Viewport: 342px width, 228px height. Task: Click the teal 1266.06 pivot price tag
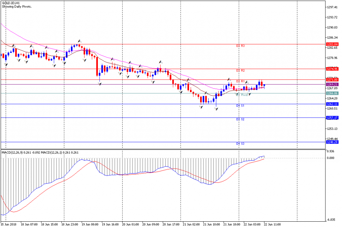(x=332, y=93)
